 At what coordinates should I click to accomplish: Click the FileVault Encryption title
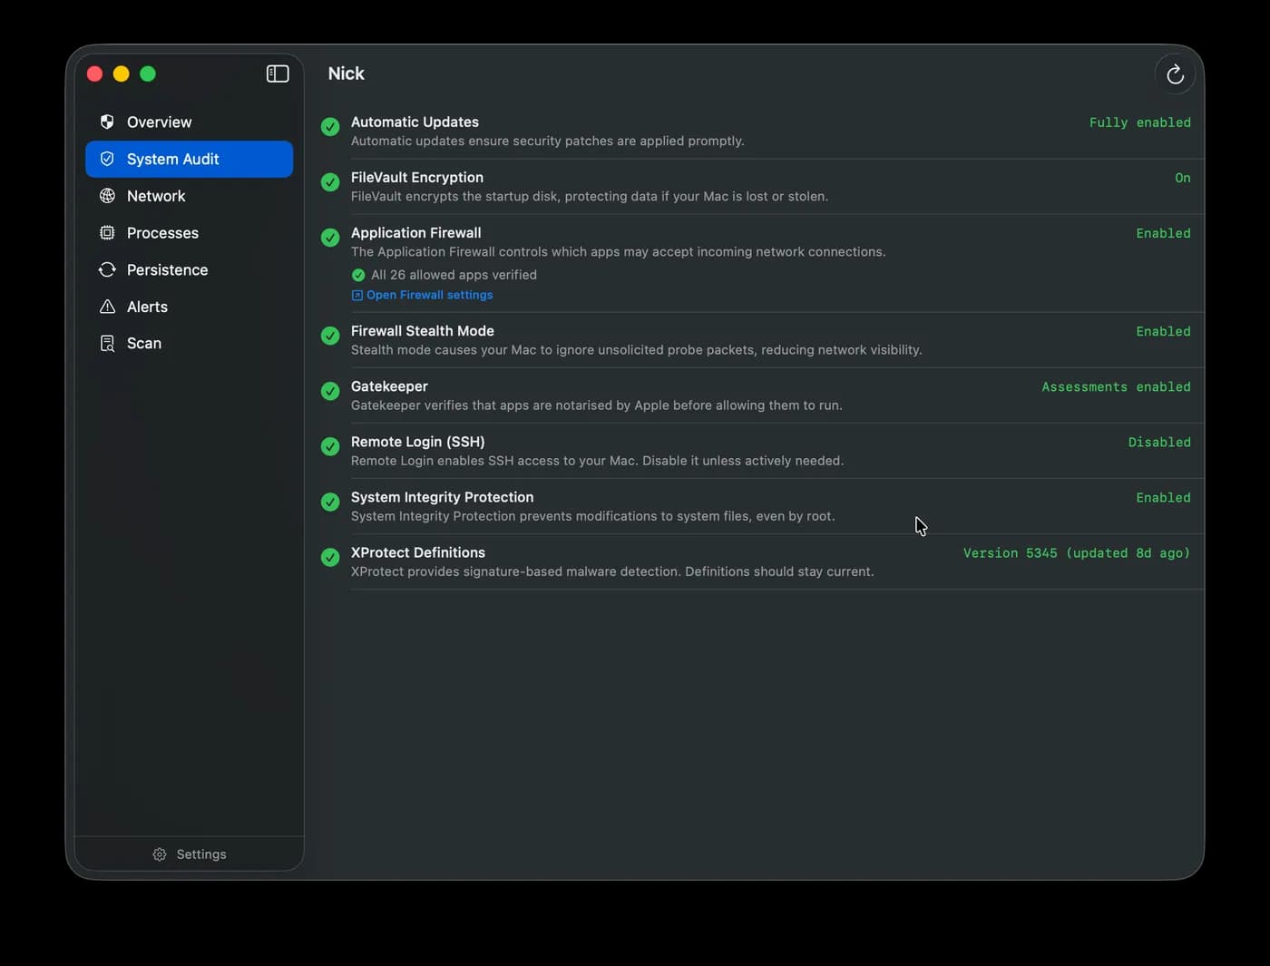pyautogui.click(x=417, y=177)
